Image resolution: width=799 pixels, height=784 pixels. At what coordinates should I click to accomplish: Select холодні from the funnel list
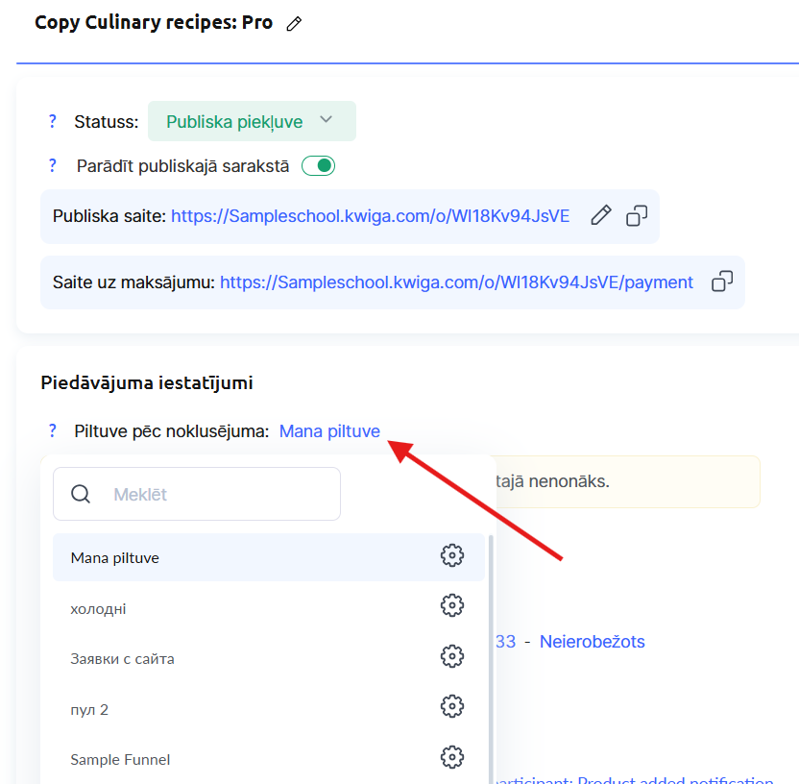click(x=98, y=609)
